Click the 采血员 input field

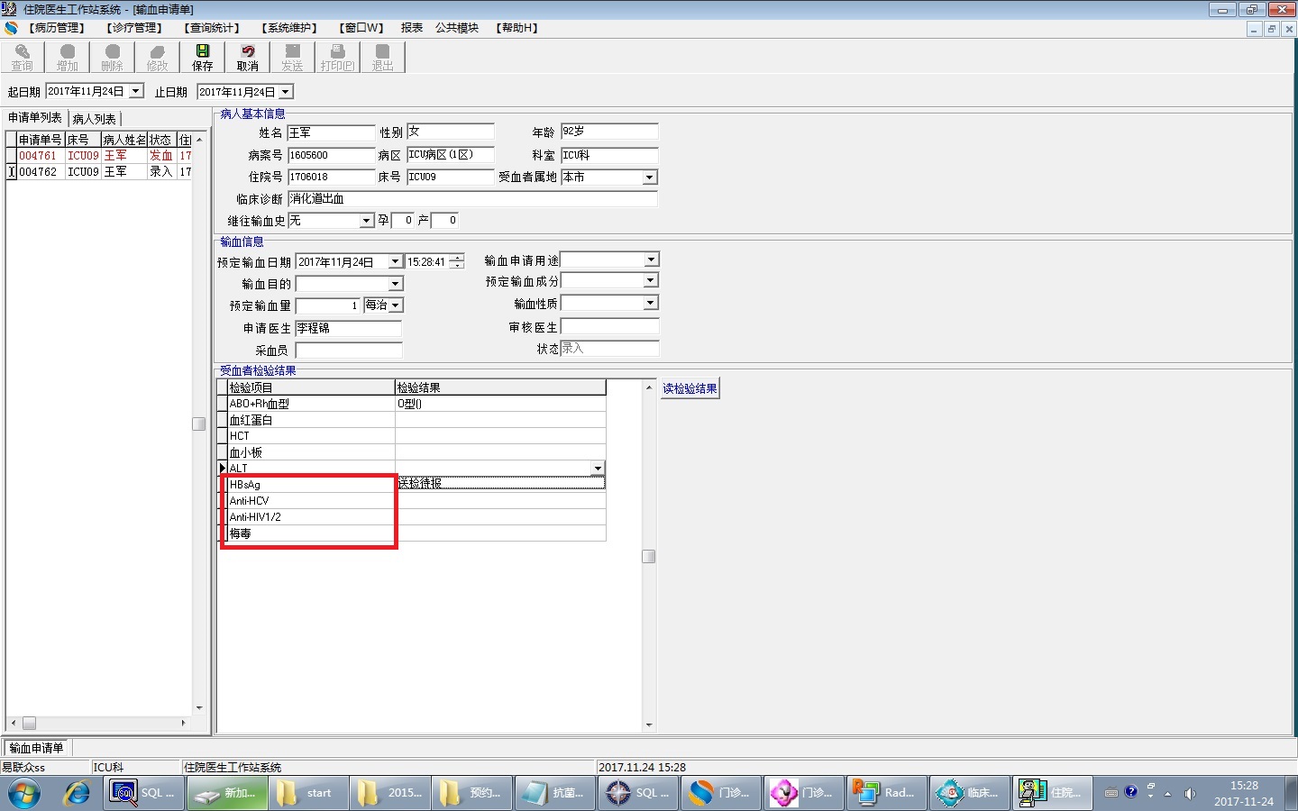pyautogui.click(x=349, y=350)
